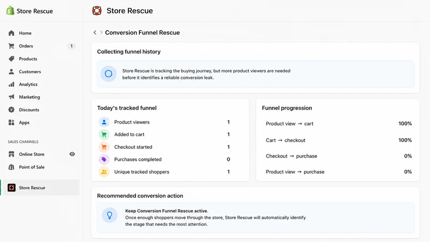Click the Customers person icon
This screenshot has width=430, height=242.
(x=11, y=72)
